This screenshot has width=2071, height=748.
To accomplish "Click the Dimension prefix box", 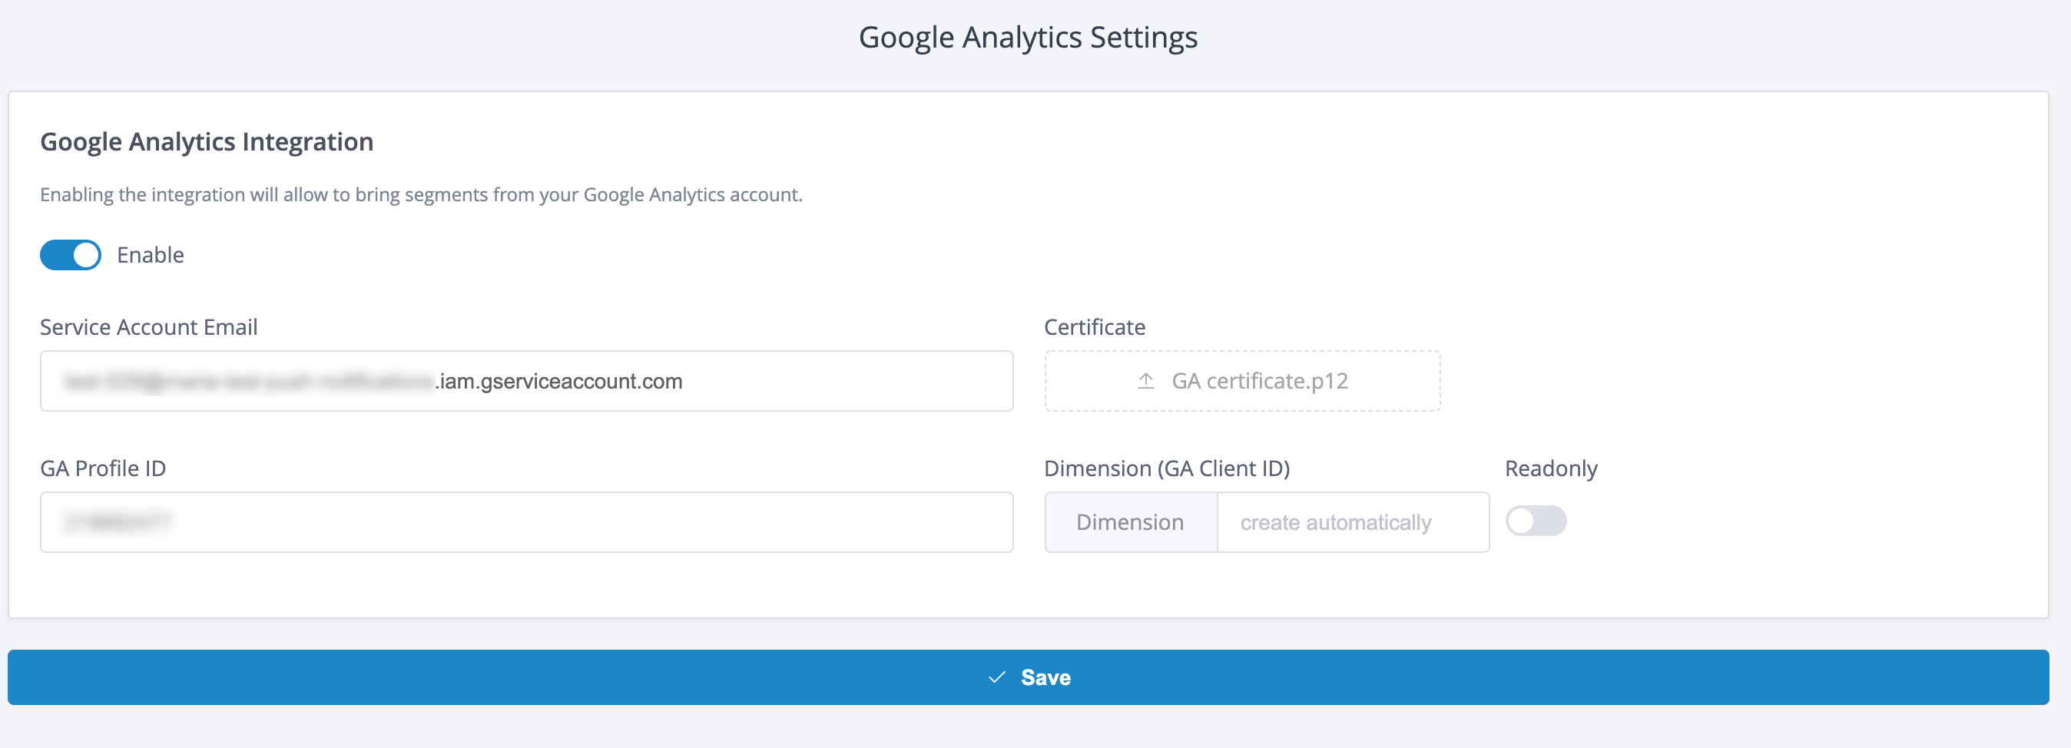I will 1129,522.
